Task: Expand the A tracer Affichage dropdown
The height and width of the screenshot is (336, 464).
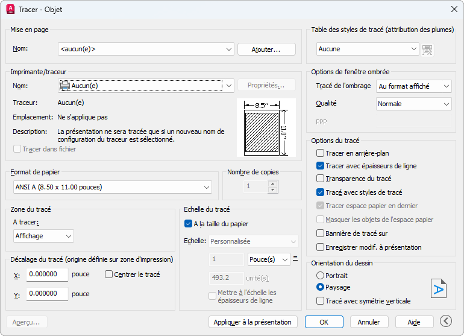Action: coord(43,236)
